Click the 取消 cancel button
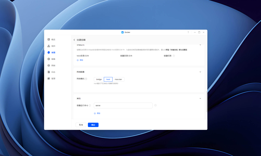Viewport: 261px width, 156px height. click(81, 125)
